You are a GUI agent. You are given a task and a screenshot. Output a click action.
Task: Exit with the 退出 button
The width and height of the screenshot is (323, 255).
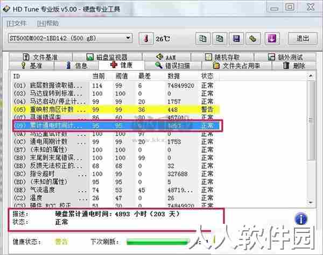click(x=303, y=39)
